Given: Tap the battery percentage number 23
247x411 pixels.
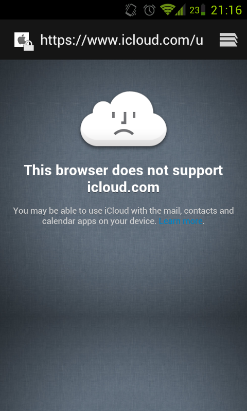Looking at the screenshot, I should point(194,10).
